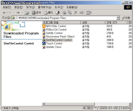The image size is (133, 111).
Task: Click the 276KB size cell
Action: (110, 33)
